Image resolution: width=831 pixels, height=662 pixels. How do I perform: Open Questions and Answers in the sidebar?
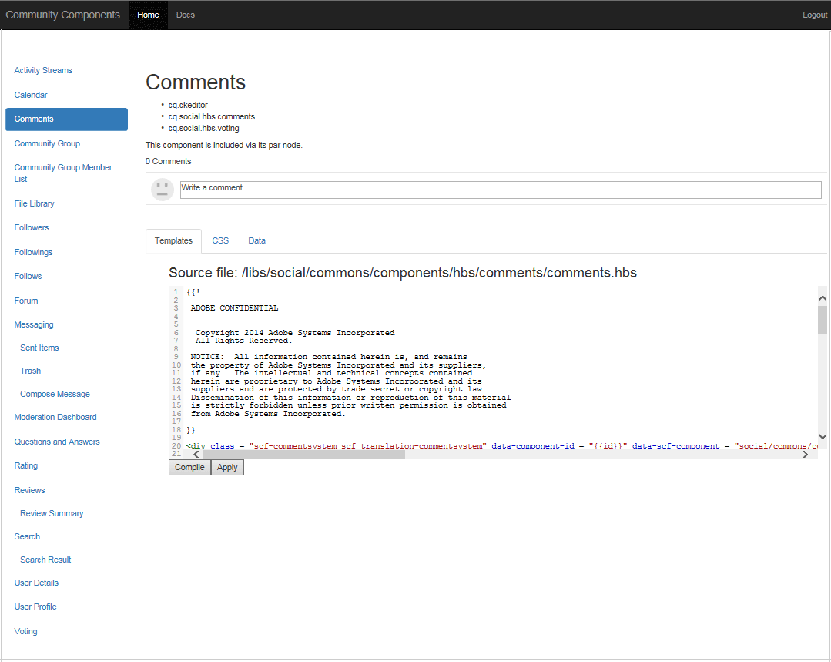(57, 442)
